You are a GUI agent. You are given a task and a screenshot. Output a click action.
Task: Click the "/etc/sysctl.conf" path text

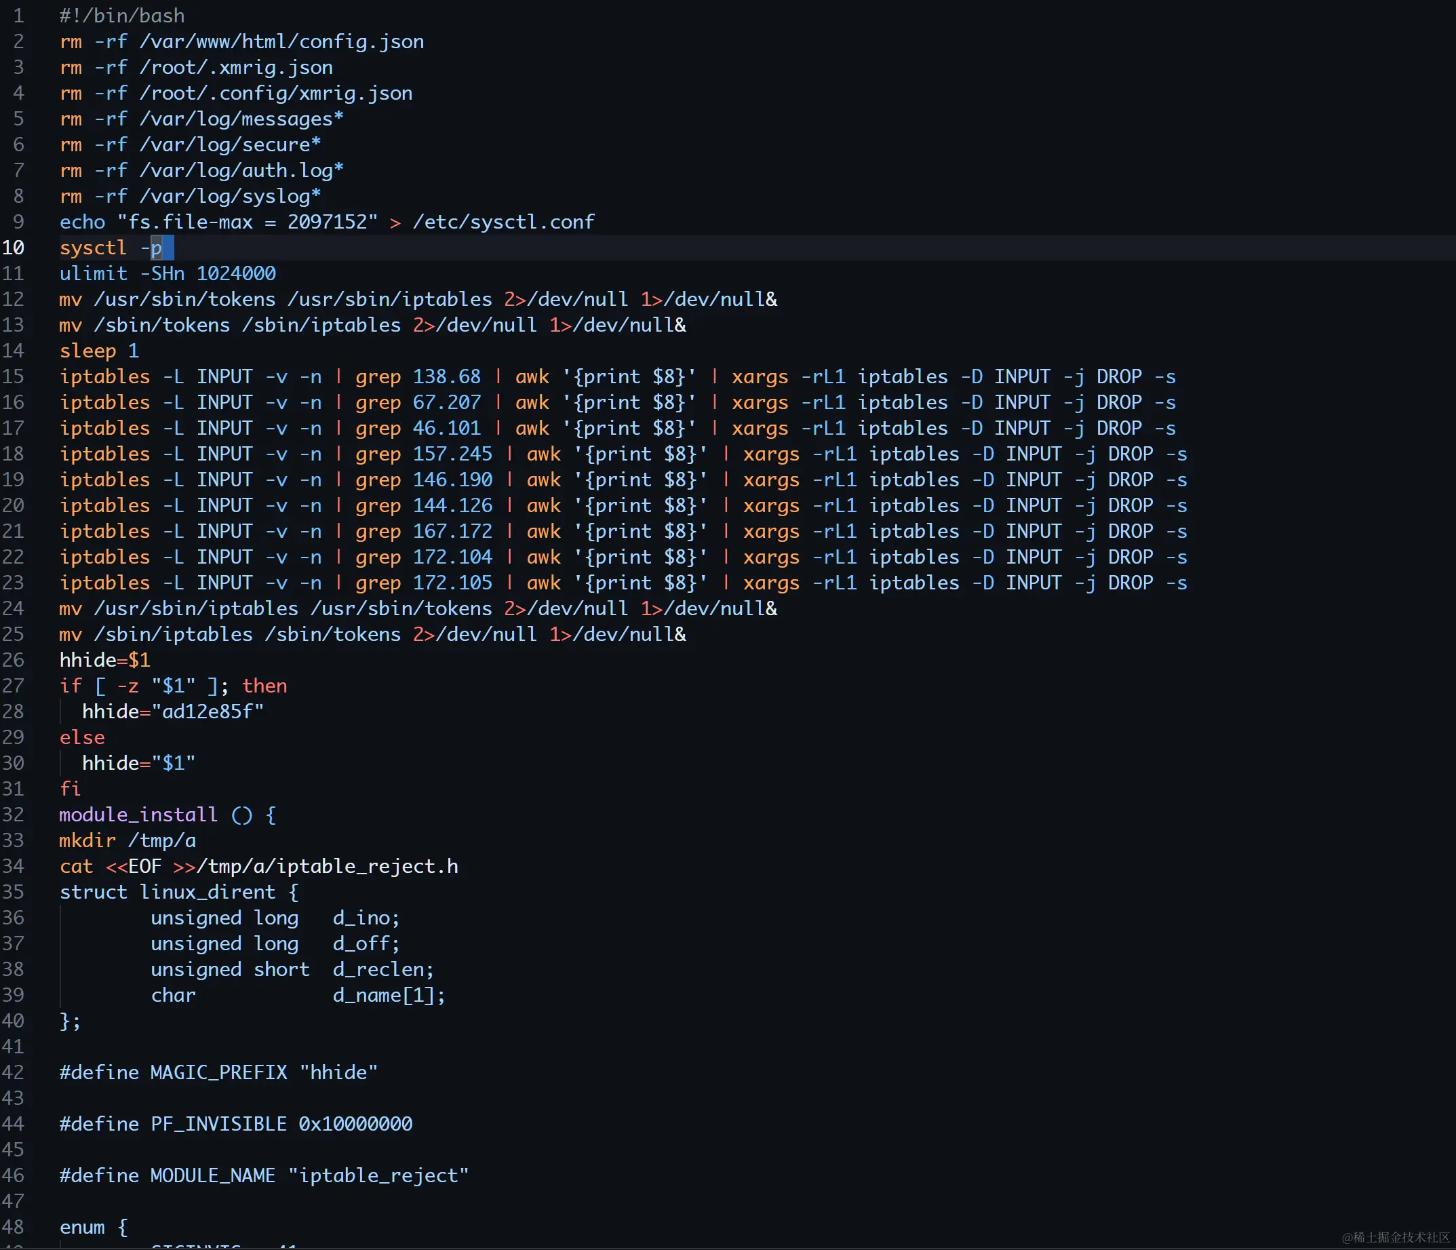tap(503, 222)
